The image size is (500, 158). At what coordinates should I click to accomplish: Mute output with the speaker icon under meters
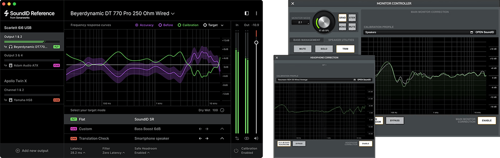256,138
